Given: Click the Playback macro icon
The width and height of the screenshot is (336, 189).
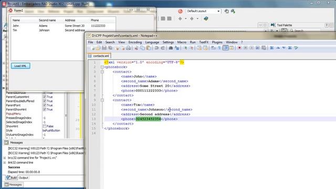Looking at the screenshot, I should click(x=251, y=48).
